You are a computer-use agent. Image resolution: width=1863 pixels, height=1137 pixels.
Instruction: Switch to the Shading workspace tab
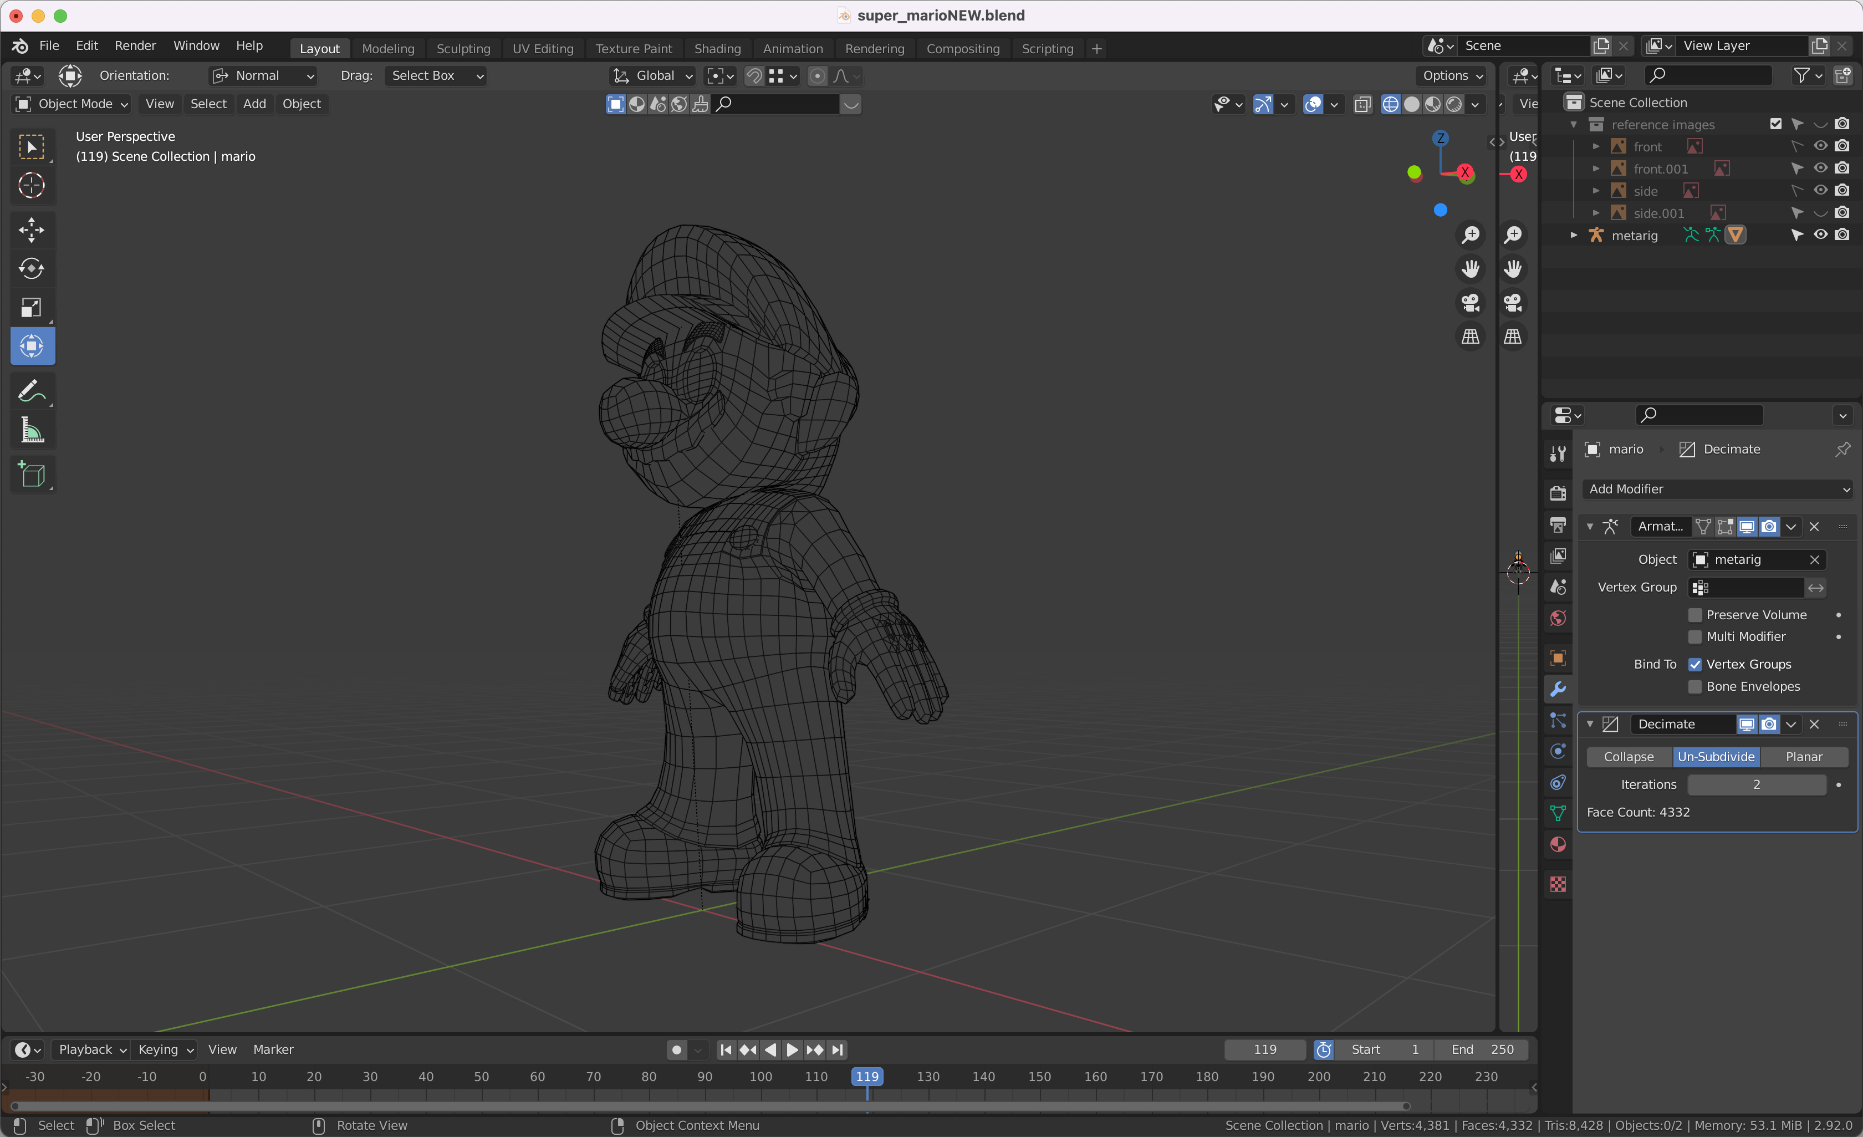pyautogui.click(x=717, y=48)
